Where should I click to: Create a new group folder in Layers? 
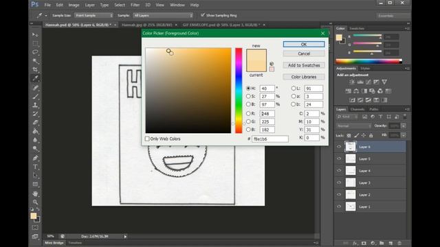[x=382, y=244]
